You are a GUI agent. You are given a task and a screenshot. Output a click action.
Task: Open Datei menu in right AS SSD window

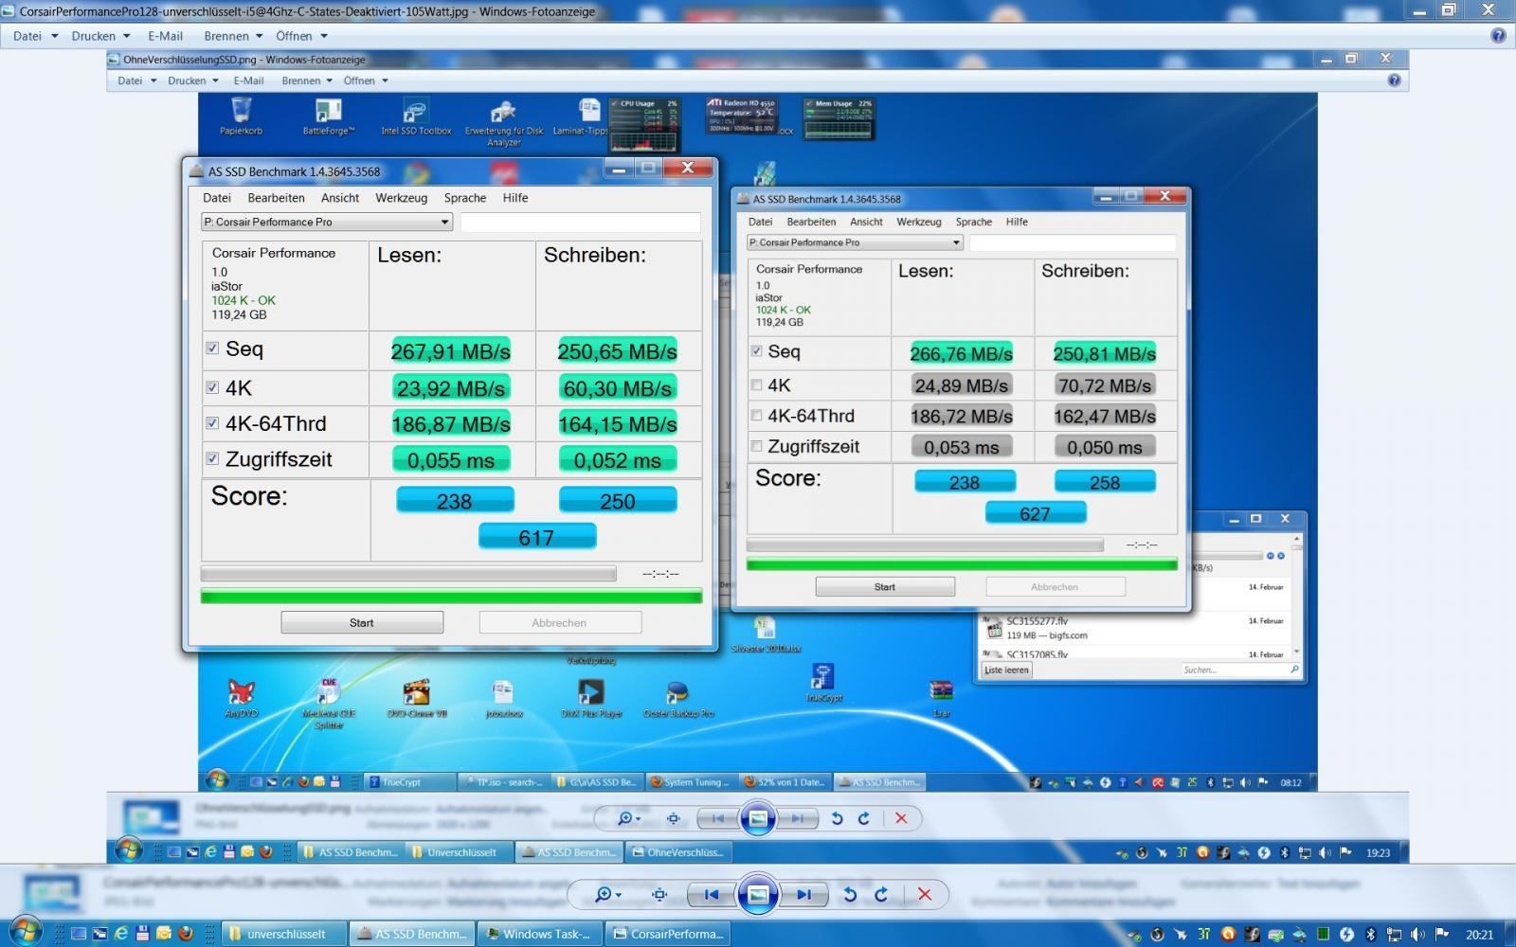tap(760, 222)
